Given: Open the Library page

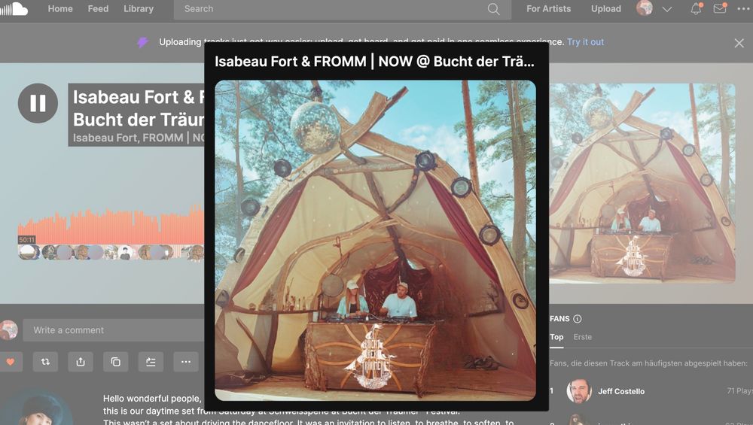Looking at the screenshot, I should pos(139,8).
